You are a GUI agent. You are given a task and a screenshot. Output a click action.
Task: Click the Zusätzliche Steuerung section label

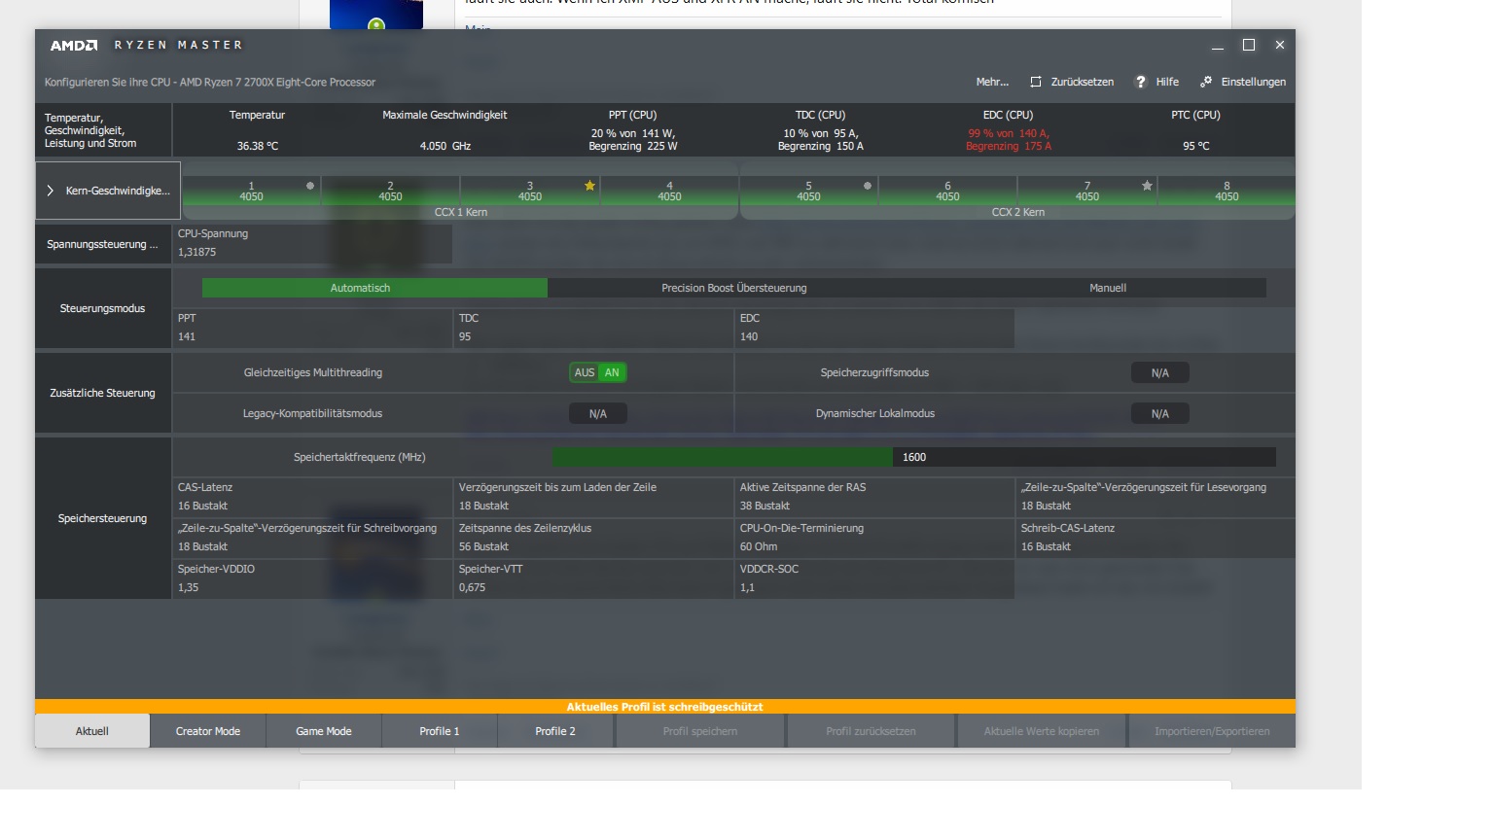(x=102, y=393)
